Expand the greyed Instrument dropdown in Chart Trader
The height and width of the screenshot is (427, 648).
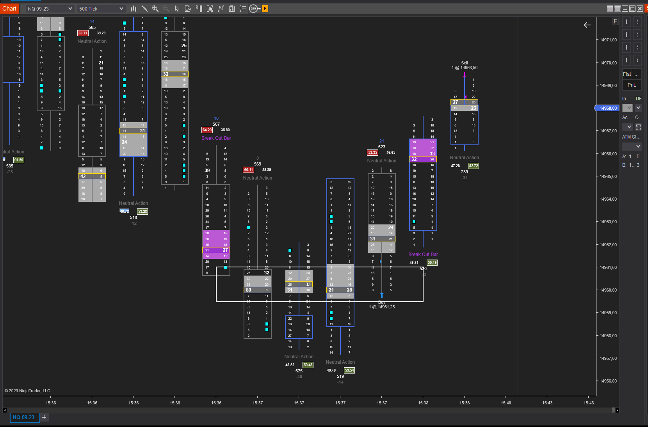tap(627, 108)
